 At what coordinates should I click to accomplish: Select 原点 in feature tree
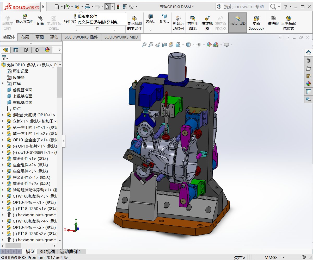pos(17,109)
